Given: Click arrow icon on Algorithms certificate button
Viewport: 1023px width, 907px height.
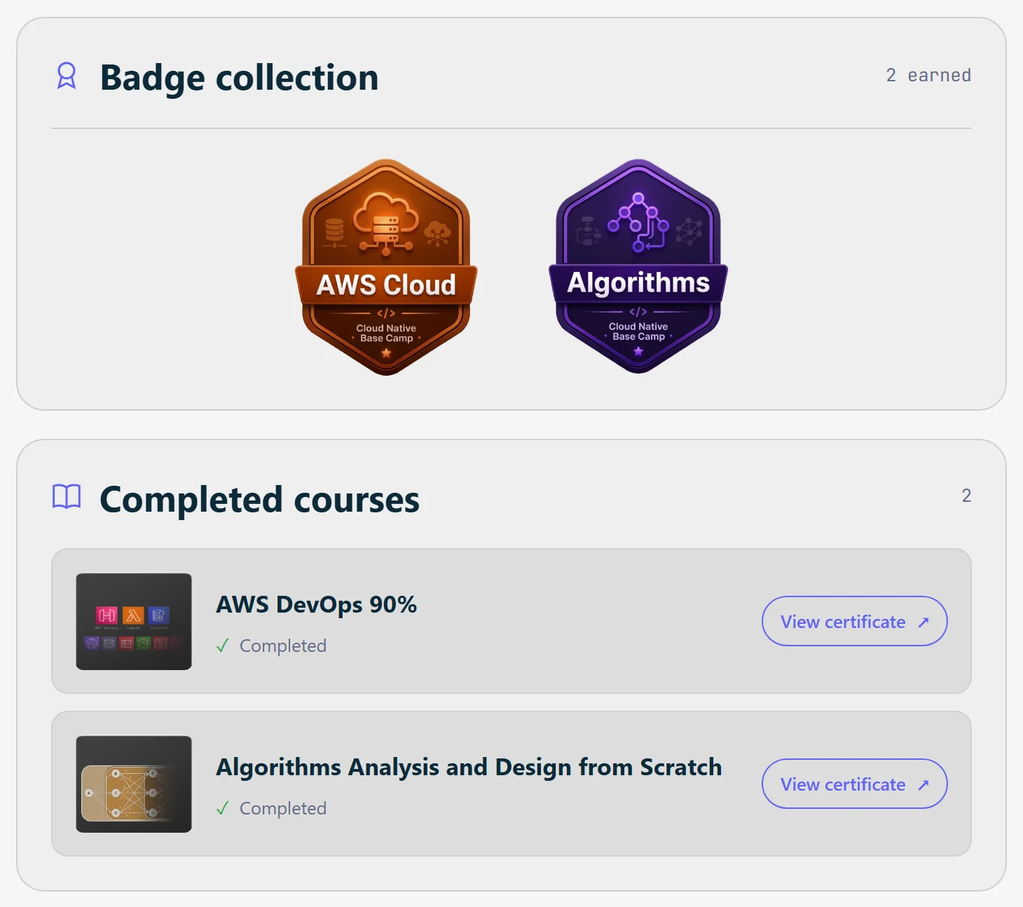Looking at the screenshot, I should tap(924, 784).
